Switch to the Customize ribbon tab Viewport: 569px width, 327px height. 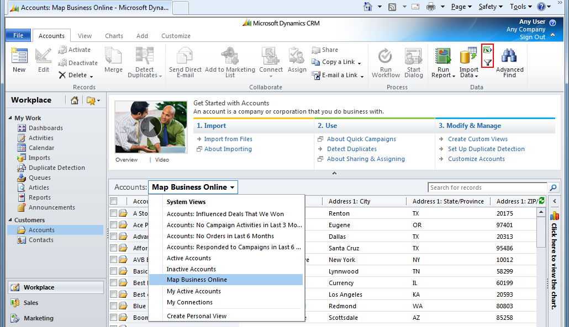(176, 36)
